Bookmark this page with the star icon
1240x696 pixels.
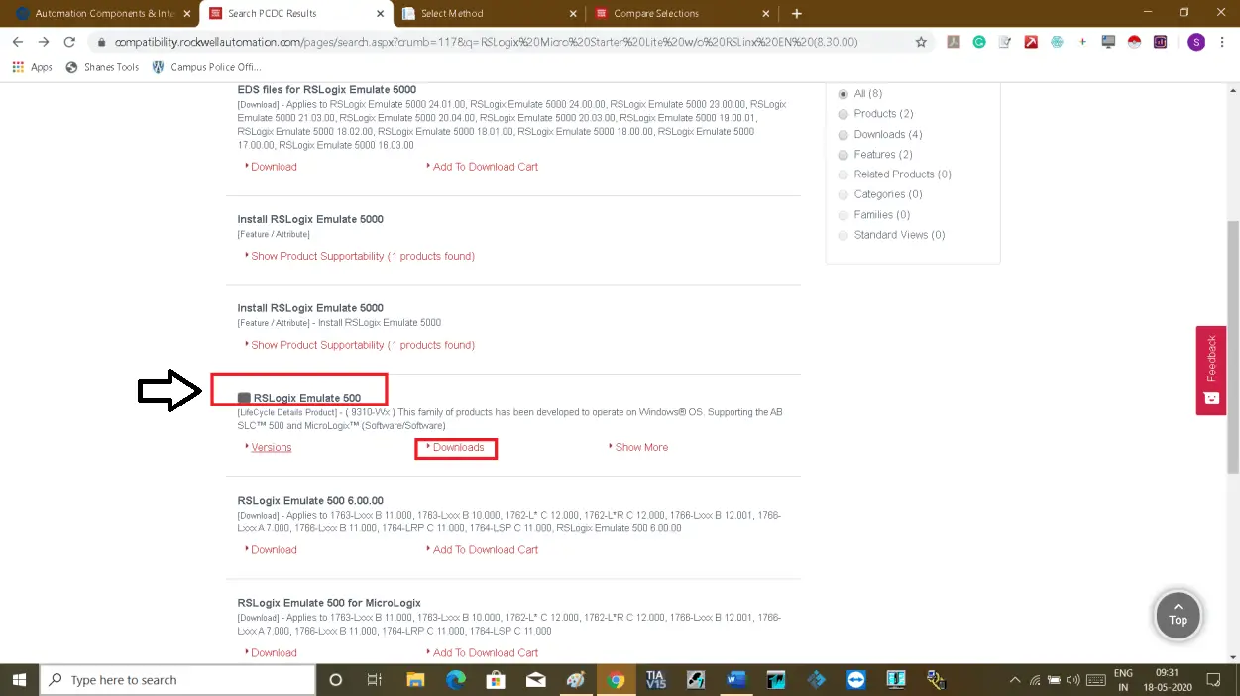[x=921, y=42]
